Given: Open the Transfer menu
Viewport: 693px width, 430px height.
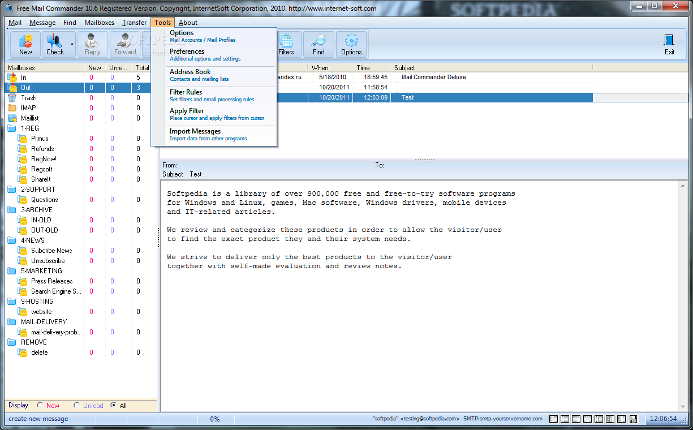Looking at the screenshot, I should (x=134, y=23).
